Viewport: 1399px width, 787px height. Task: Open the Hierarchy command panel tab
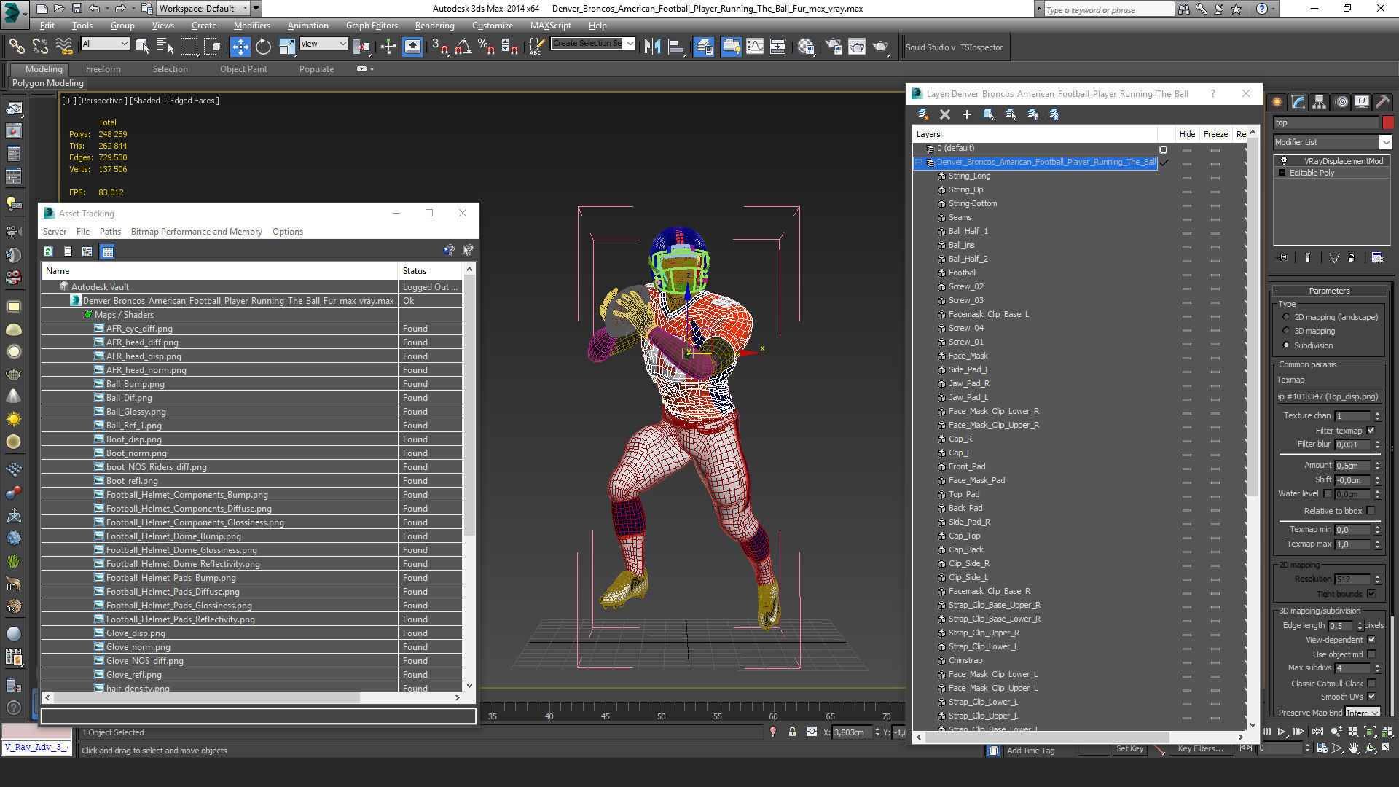tap(1320, 102)
